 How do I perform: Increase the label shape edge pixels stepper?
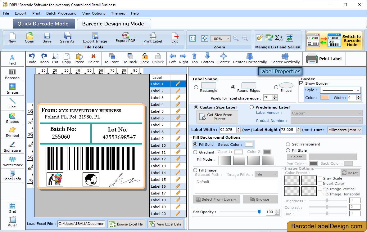[275, 96]
